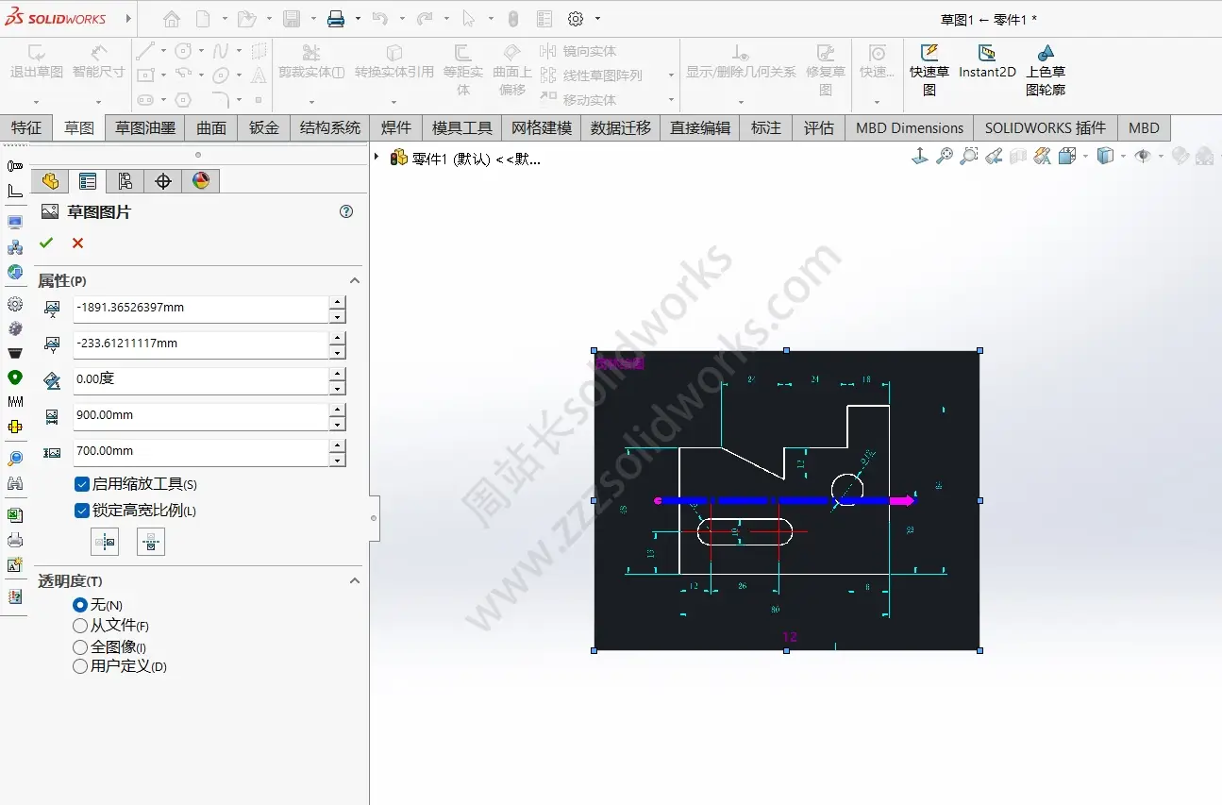Open the help question mark icon
This screenshot has height=805, width=1222.
pyautogui.click(x=346, y=211)
